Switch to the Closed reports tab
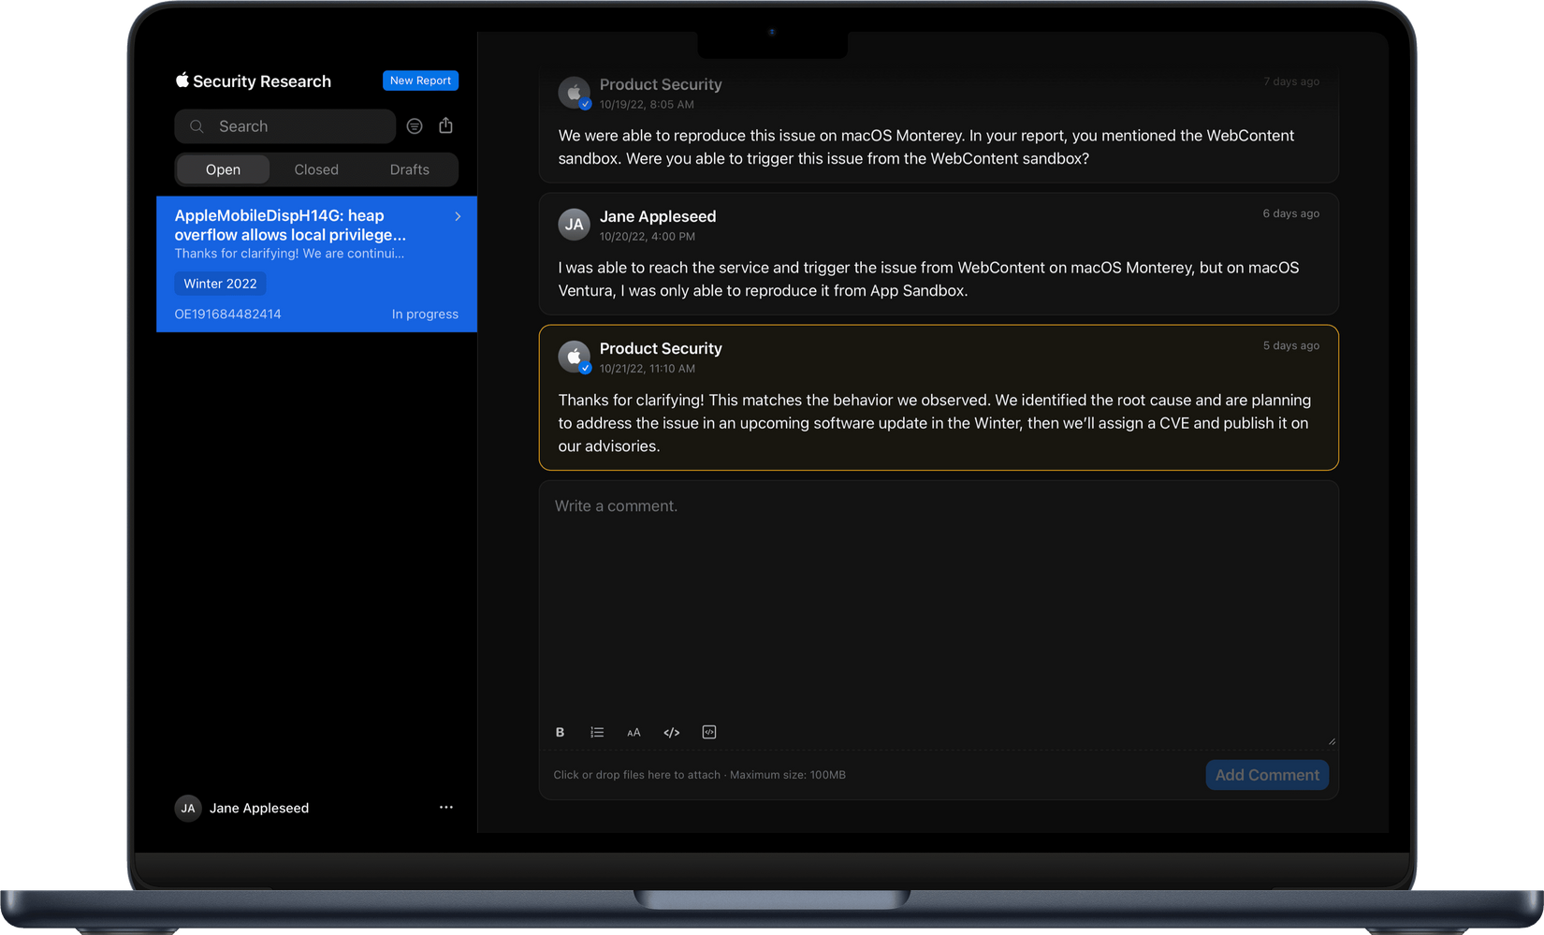Screen dimensions: 1544x935 pyautogui.click(x=316, y=169)
